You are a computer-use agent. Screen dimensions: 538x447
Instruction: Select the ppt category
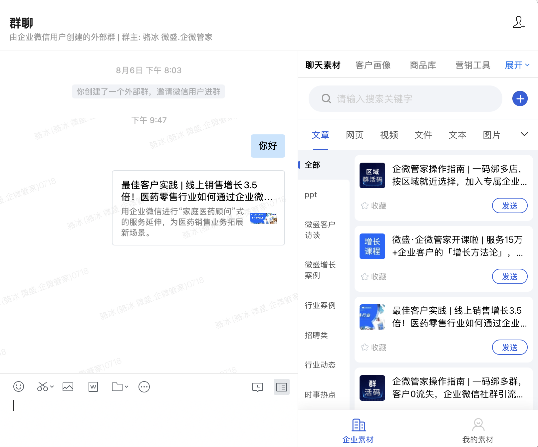[311, 195]
